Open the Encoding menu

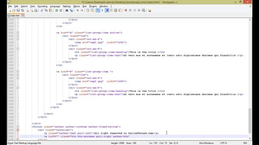coord(42,6)
